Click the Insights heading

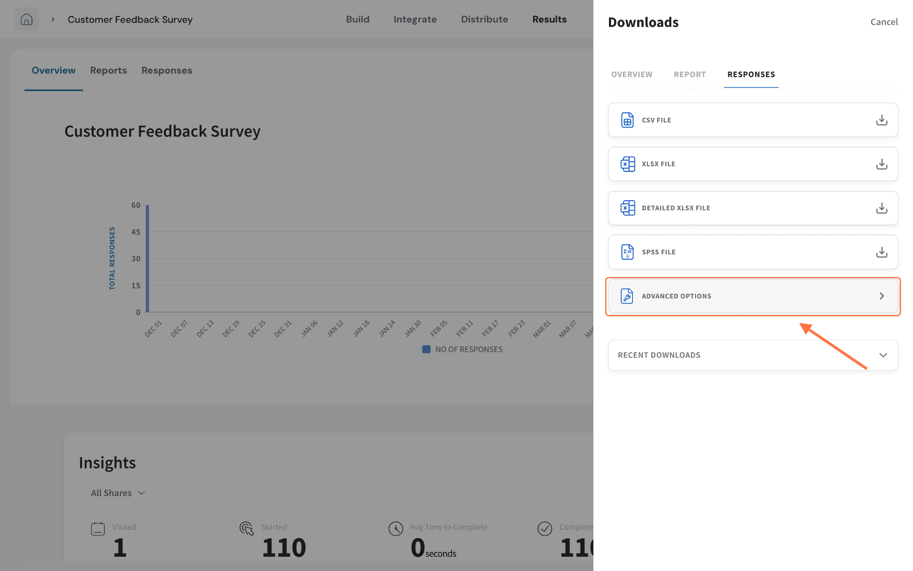pos(107,463)
